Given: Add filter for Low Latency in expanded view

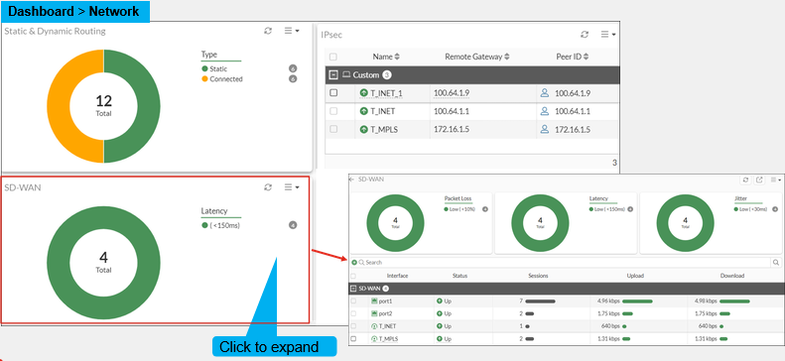Looking at the screenshot, I should (630, 209).
